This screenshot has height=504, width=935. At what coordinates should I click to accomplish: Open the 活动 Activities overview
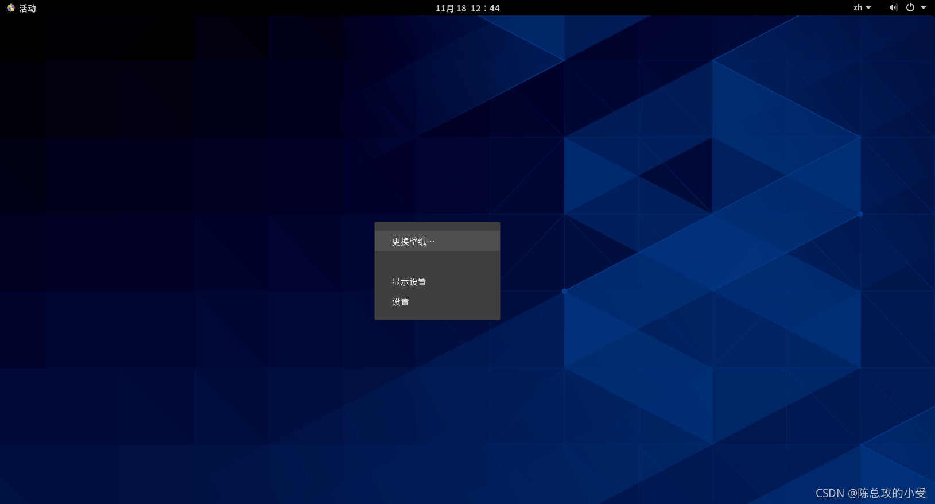click(x=27, y=8)
